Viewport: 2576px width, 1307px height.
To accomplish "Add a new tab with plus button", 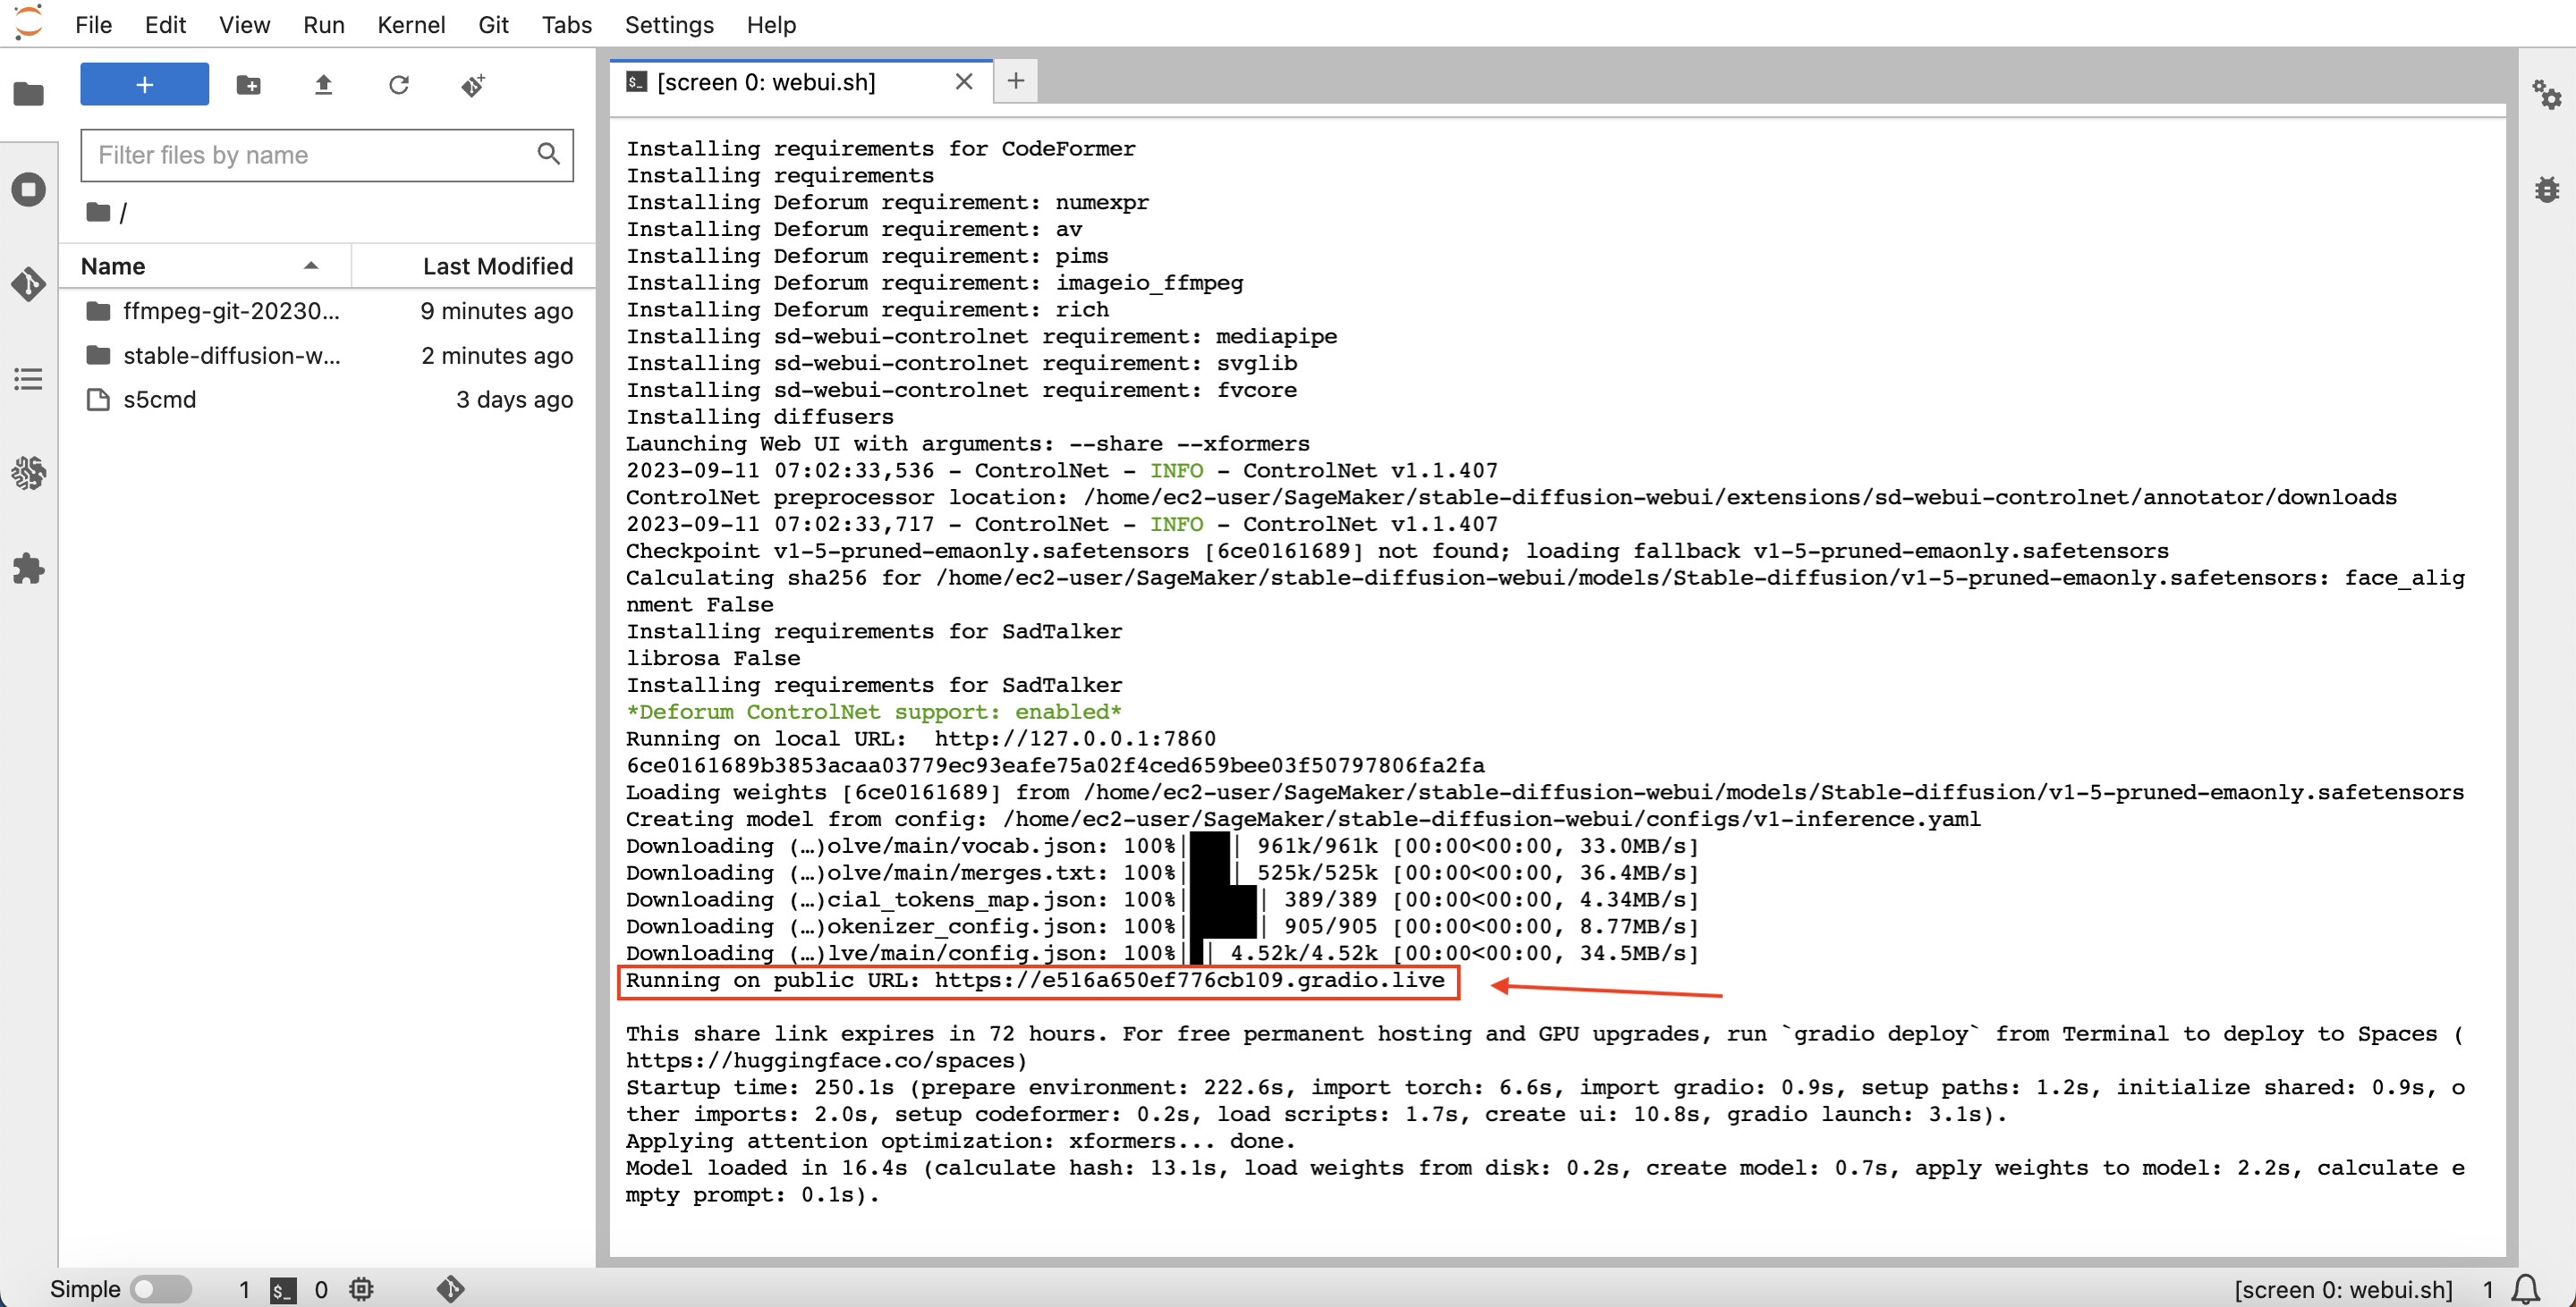I will (x=1015, y=81).
